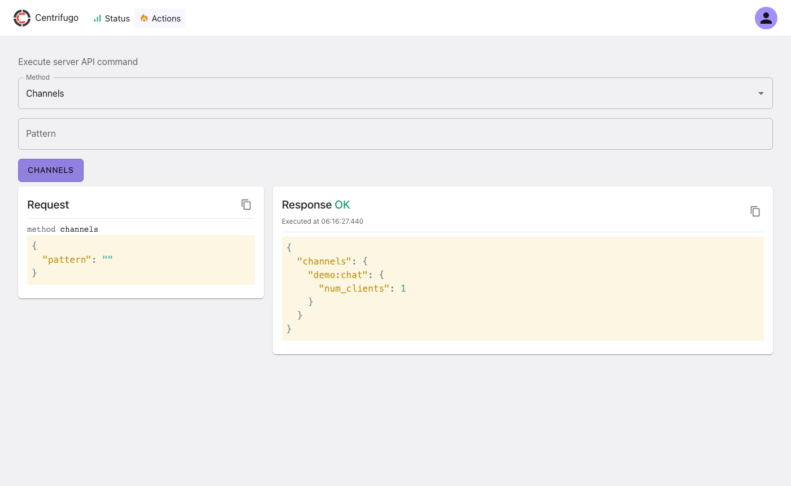This screenshot has height=486, width=791.
Task: Click the "pattern" key in request JSON
Action: [67, 259]
